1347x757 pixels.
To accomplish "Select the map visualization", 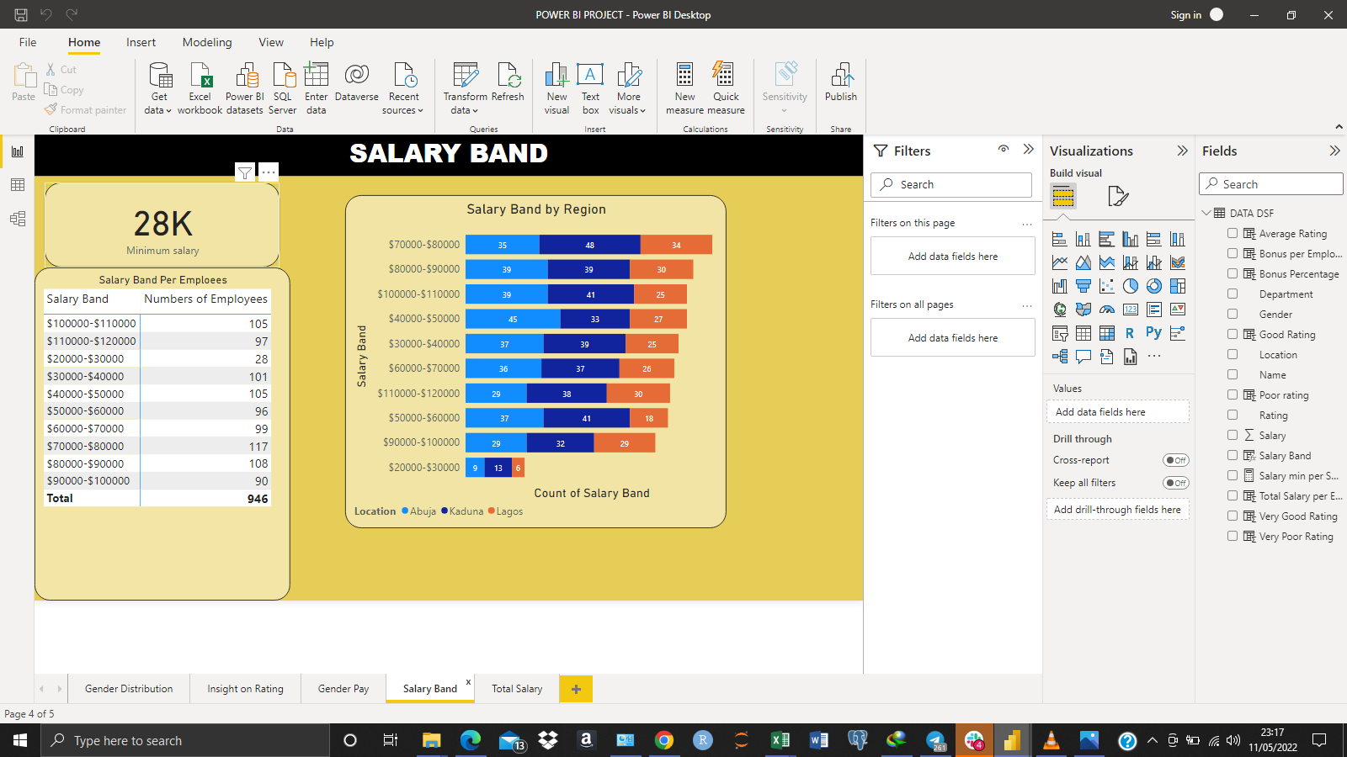I will pyautogui.click(x=1060, y=310).
